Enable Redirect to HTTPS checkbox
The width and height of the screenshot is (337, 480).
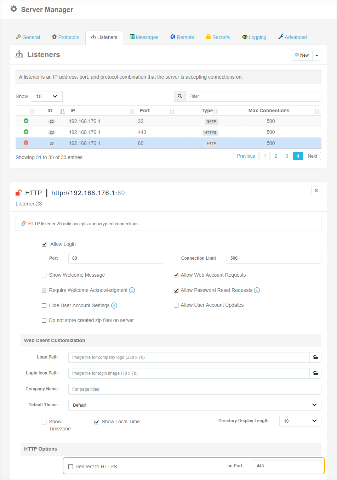coord(70,467)
